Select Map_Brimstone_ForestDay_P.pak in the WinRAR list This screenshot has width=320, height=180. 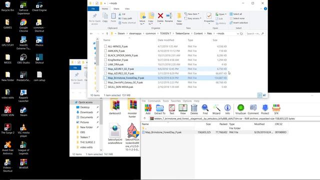pyautogui.click(x=163, y=132)
